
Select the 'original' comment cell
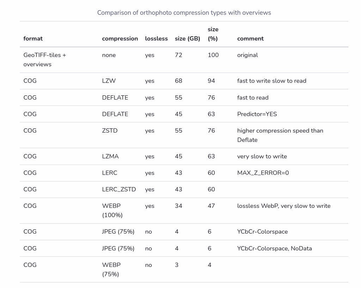[x=247, y=55]
